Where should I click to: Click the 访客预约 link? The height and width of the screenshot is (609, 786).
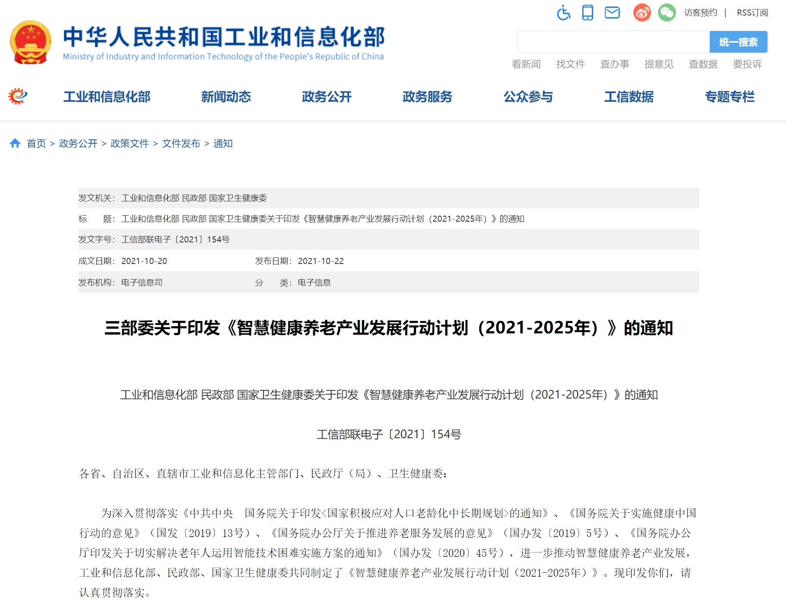[701, 13]
